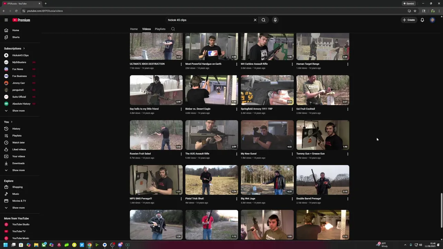Bookmark this page with the star
The image size is (443, 249).
pyautogui.click(x=415, y=11)
